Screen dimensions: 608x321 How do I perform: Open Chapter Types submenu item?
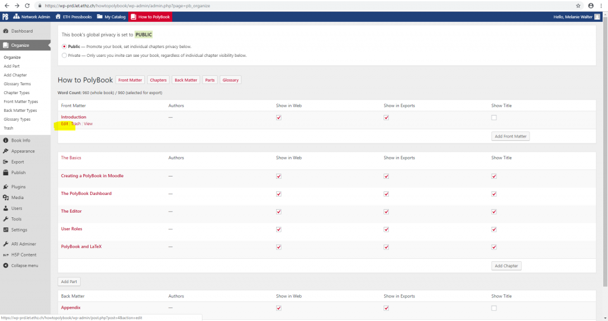pyautogui.click(x=16, y=93)
